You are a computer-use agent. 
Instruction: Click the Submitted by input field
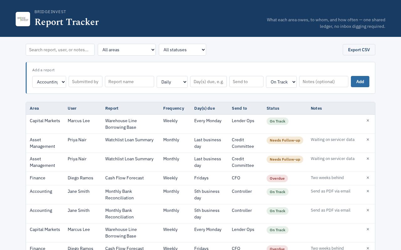tap(86, 82)
